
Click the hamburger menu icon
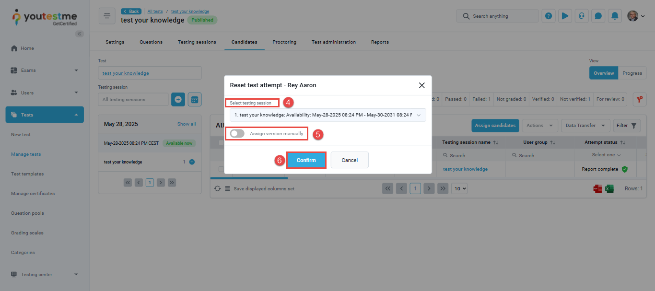click(107, 16)
